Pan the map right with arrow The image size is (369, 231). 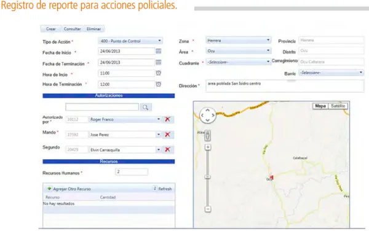point(213,115)
